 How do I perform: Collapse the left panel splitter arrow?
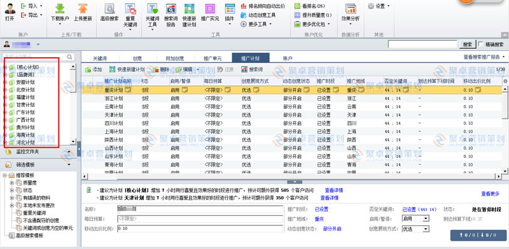[79, 149]
